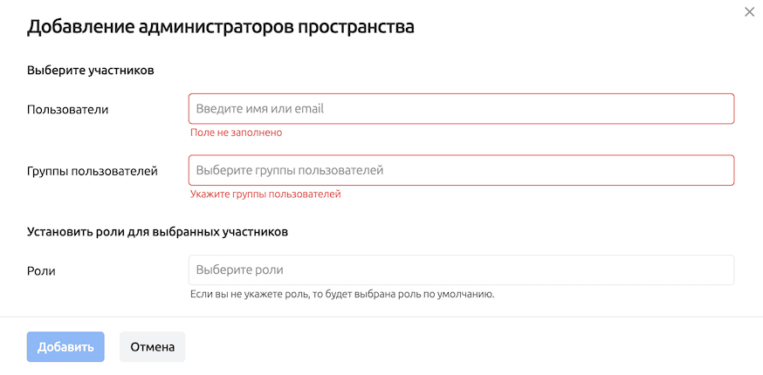This screenshot has height=375, width=763.
Task: Click the Роли field label
Action: point(41,270)
